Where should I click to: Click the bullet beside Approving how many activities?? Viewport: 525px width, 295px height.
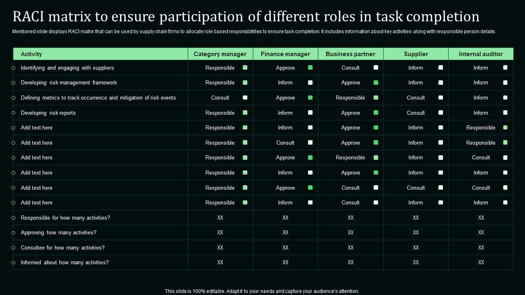pos(14,233)
